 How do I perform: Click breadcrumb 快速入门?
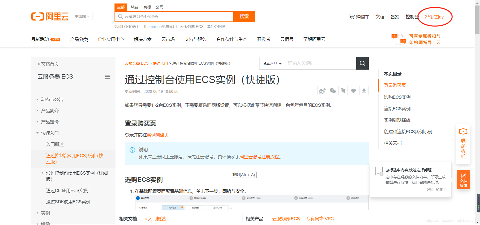click(x=160, y=63)
